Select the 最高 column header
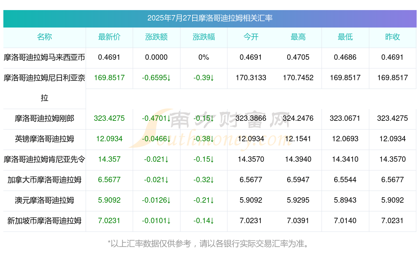Screen dimensions: 420x254 click(298, 37)
